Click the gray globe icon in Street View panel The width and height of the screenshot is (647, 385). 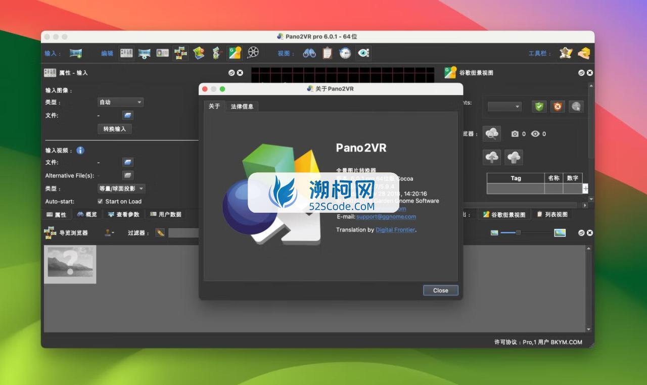pos(576,107)
